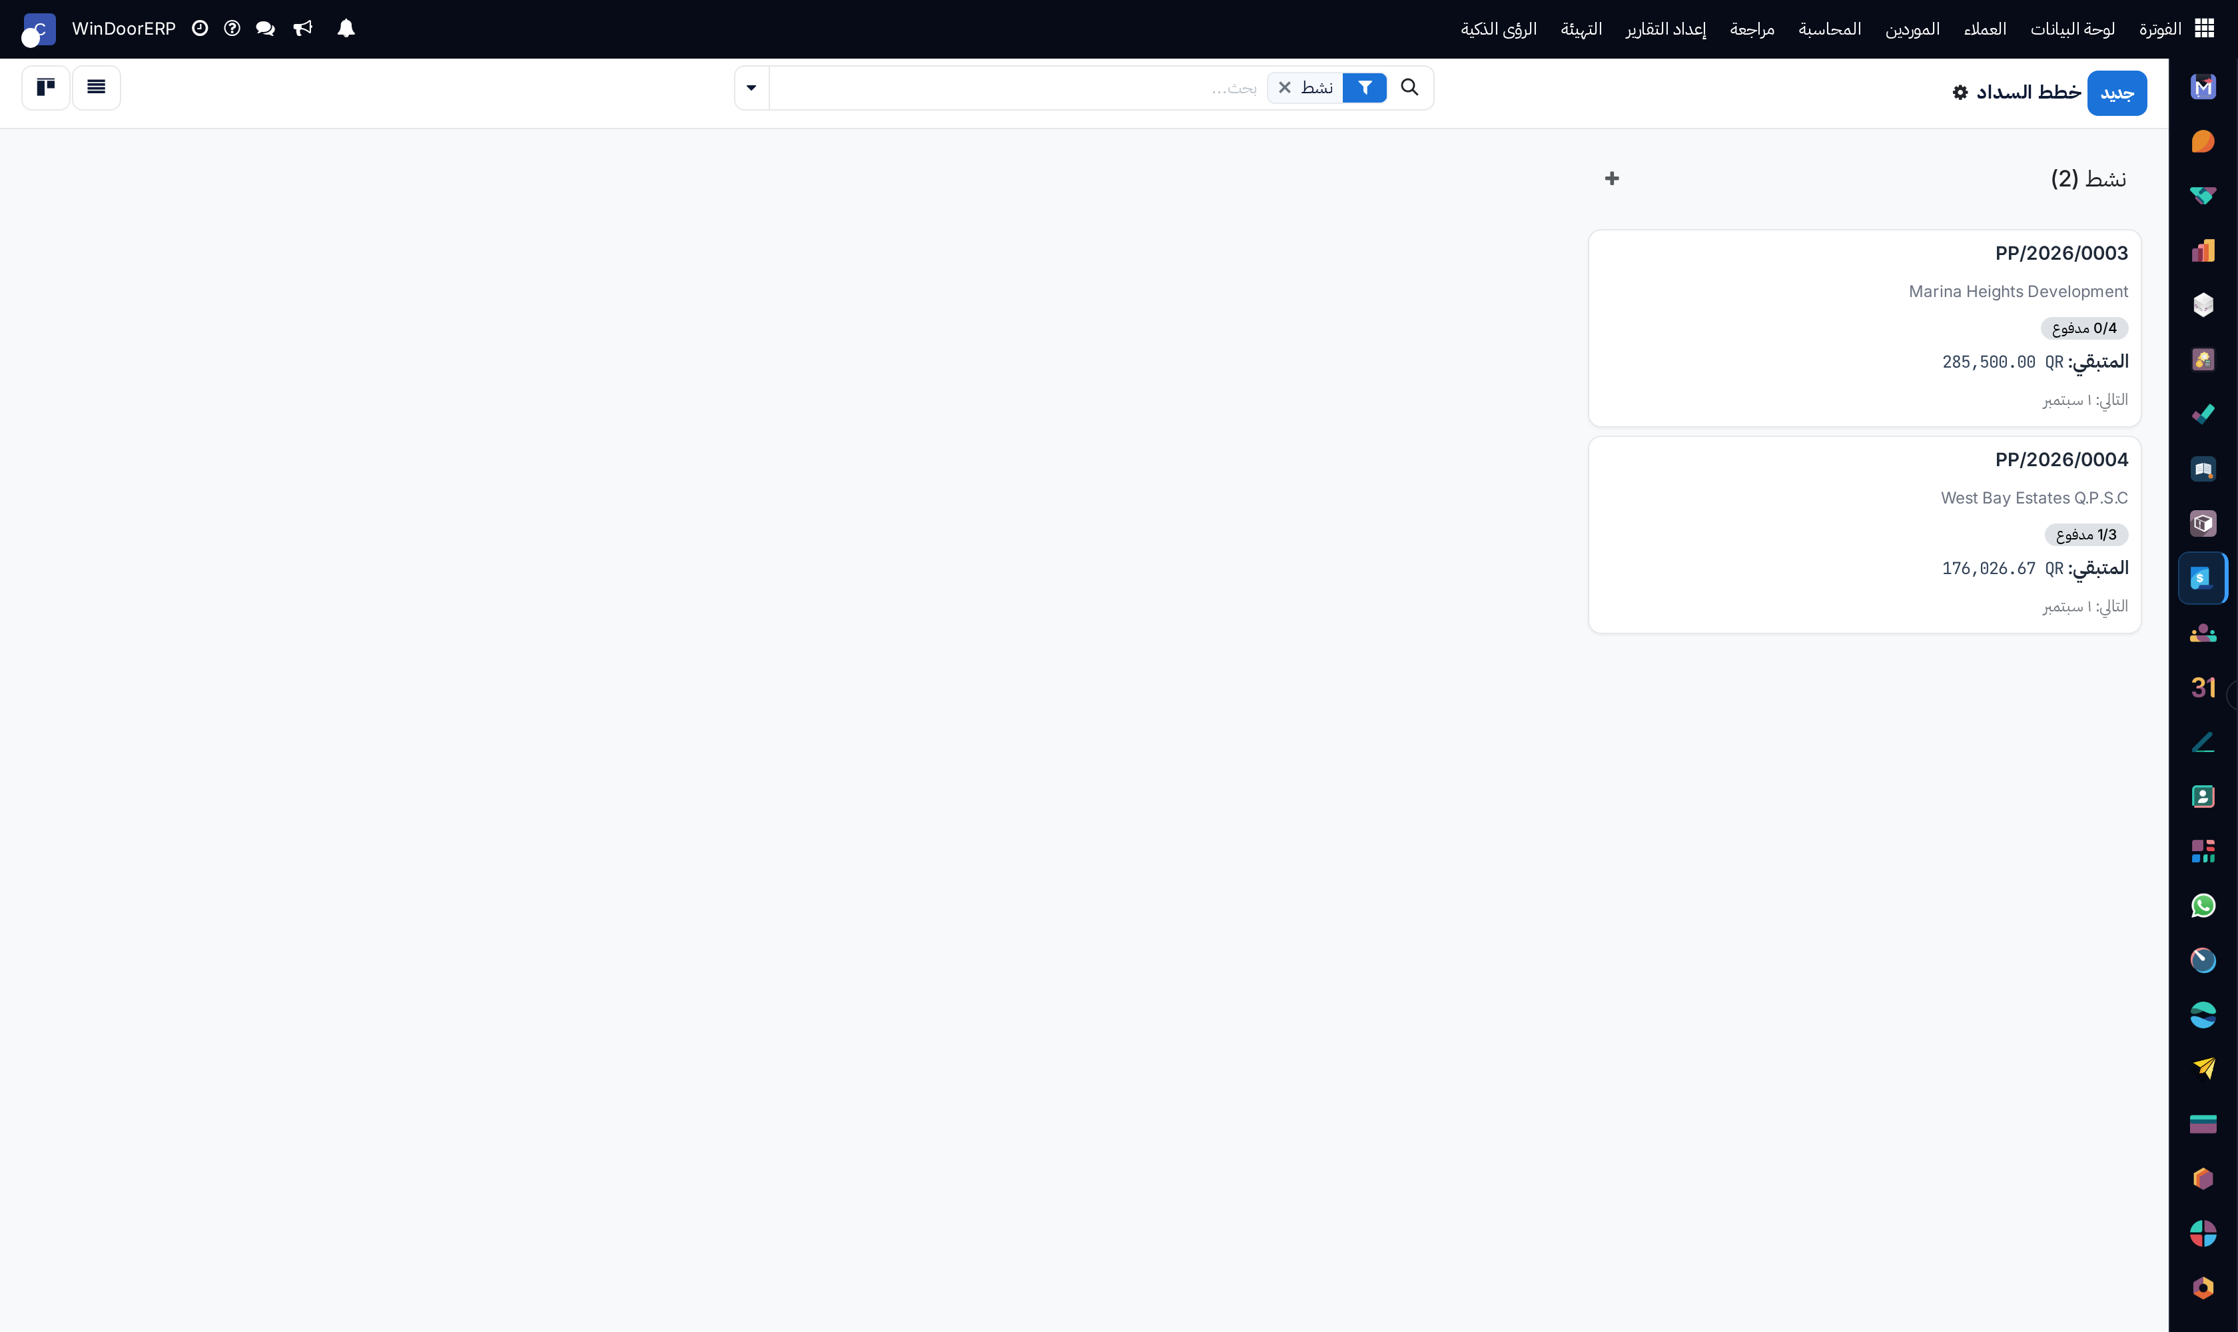
Task: Open the highlighted dollar invoice app icon
Action: [x=2203, y=578]
